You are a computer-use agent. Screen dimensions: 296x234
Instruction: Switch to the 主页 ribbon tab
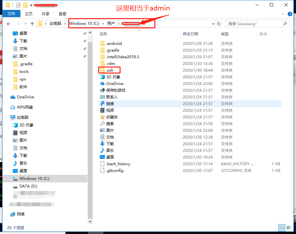click(29, 14)
